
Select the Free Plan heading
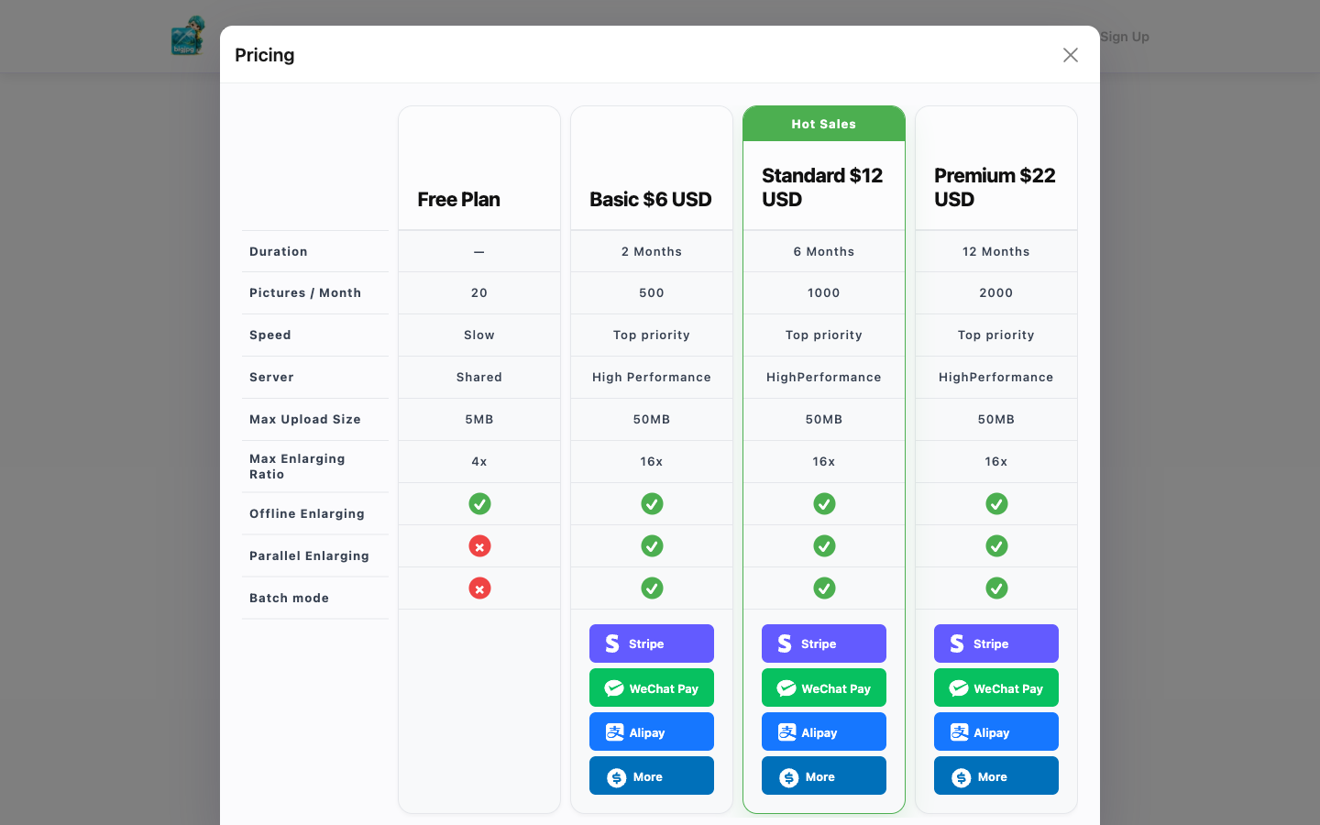[458, 200]
